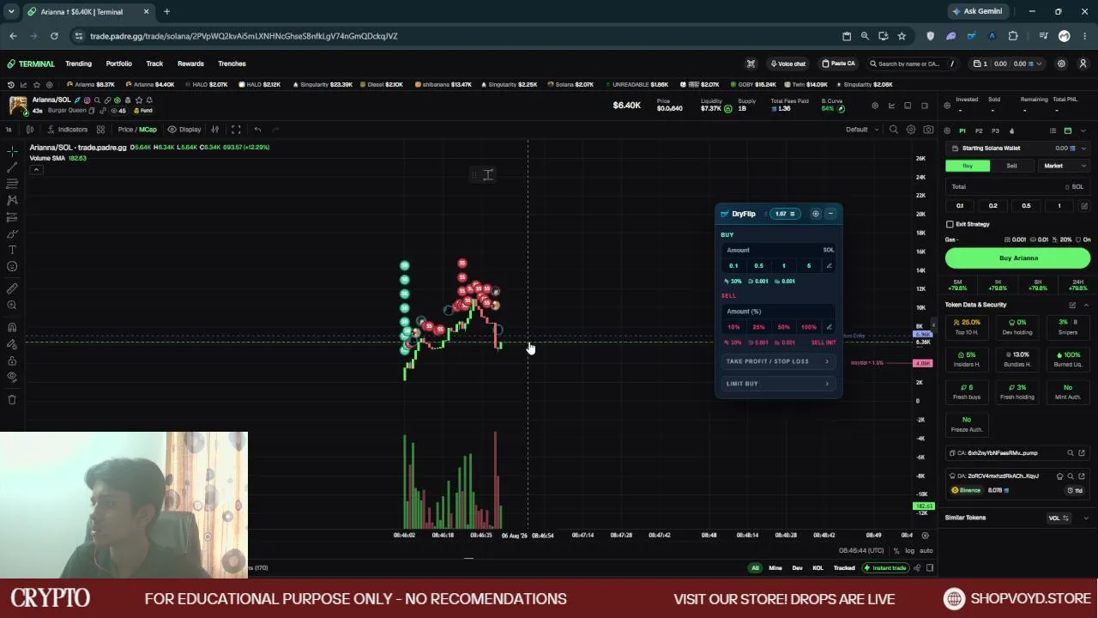Open the Track tab
Screen dimensions: 1098x618
tap(154, 64)
